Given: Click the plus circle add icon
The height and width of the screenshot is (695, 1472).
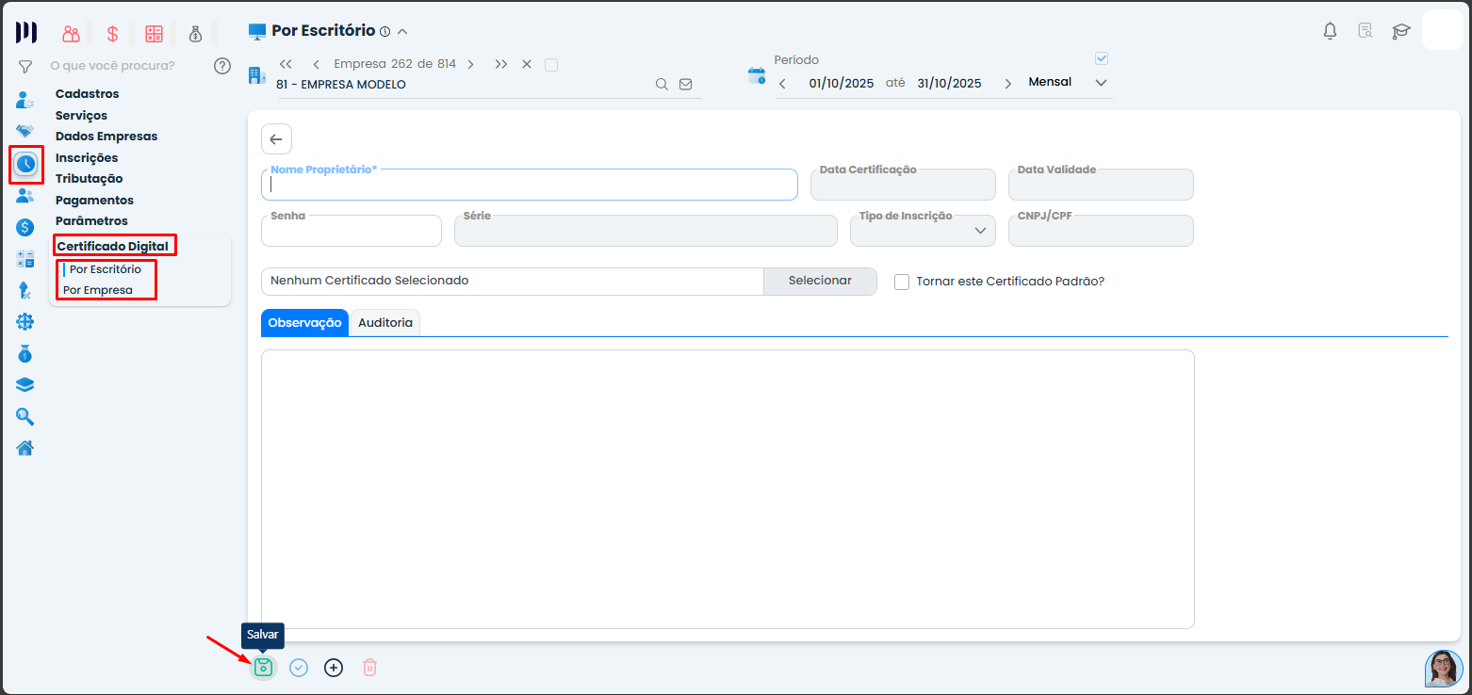Looking at the screenshot, I should (x=334, y=668).
